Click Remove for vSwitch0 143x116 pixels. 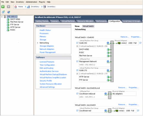coord(125,37)
